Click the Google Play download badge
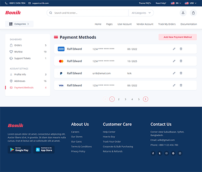This screenshot has height=172, width=202. 19,150
